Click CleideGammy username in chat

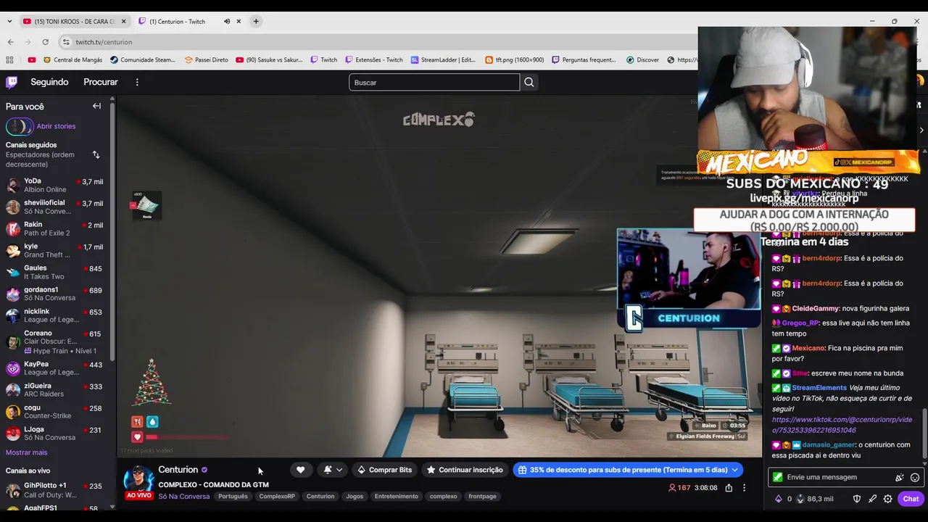click(x=815, y=309)
